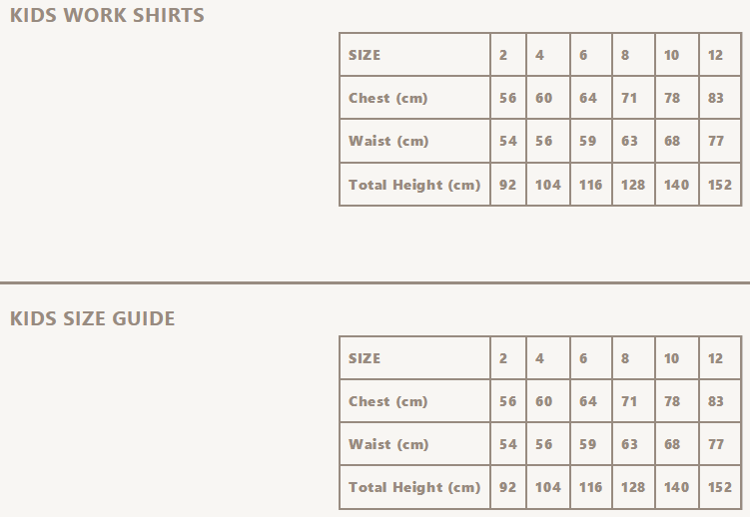This screenshot has height=517, width=750.
Task: Click Chest (cm) label in Work Shirts table
Action: (x=387, y=98)
